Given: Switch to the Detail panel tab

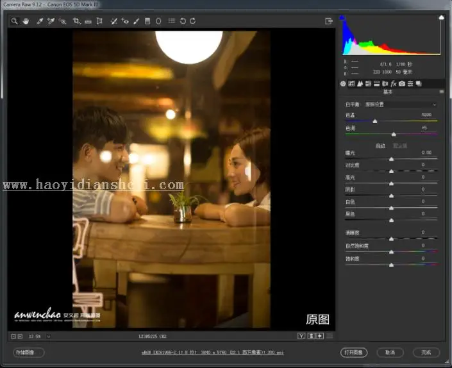Looking at the screenshot, I should 360,83.
